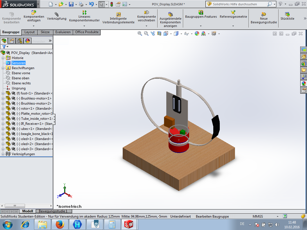Switch to Office Produkte tab

(87, 32)
